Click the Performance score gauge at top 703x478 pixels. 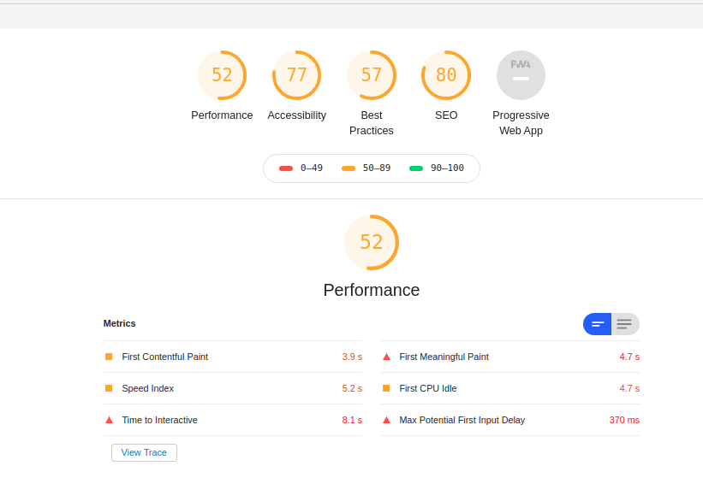(x=222, y=75)
